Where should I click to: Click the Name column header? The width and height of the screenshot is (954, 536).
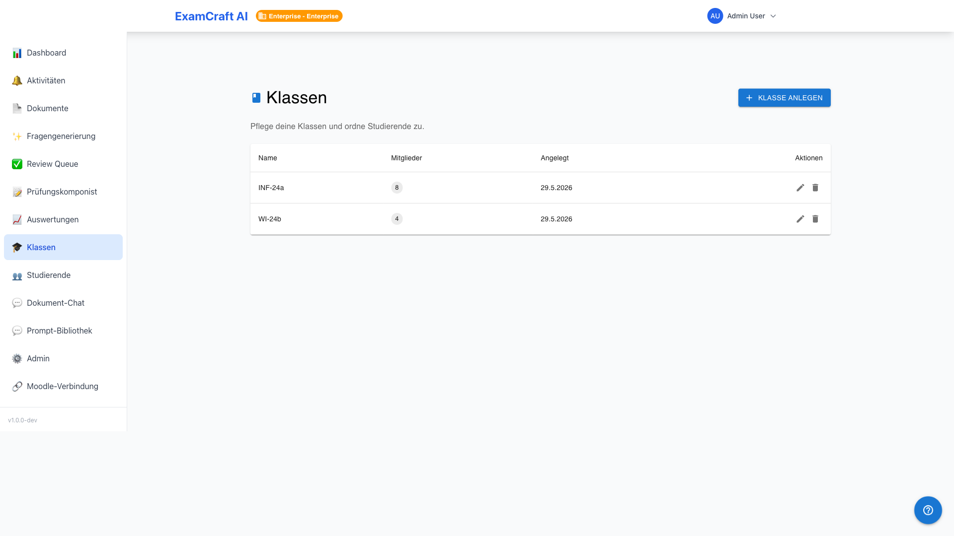coord(267,158)
